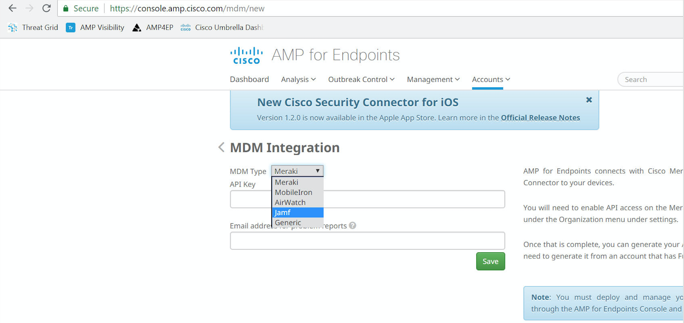Viewport: 684px width, 323px height.
Task: Open the Threat Grid bookmark
Action: click(x=33, y=28)
